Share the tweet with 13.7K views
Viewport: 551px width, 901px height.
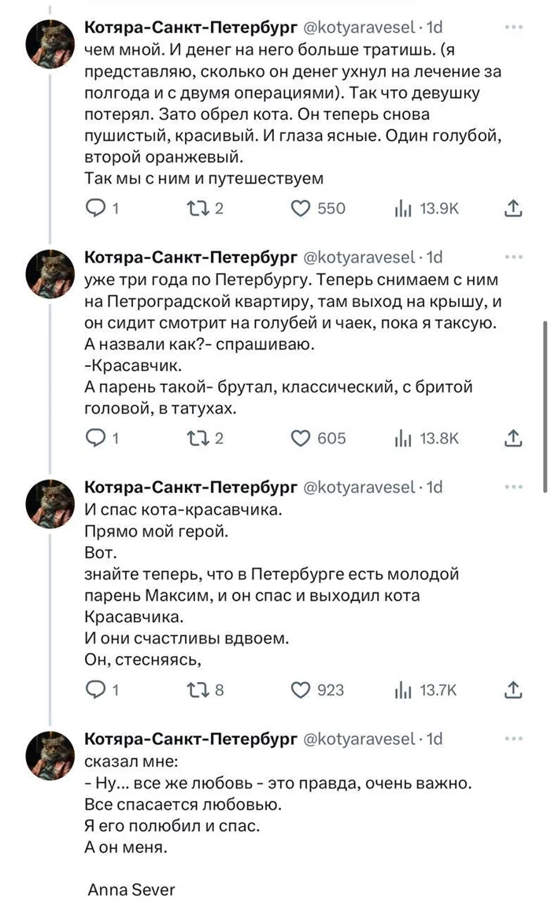(512, 690)
